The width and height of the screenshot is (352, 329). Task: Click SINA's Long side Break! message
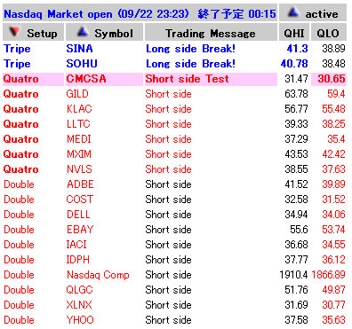[190, 49]
